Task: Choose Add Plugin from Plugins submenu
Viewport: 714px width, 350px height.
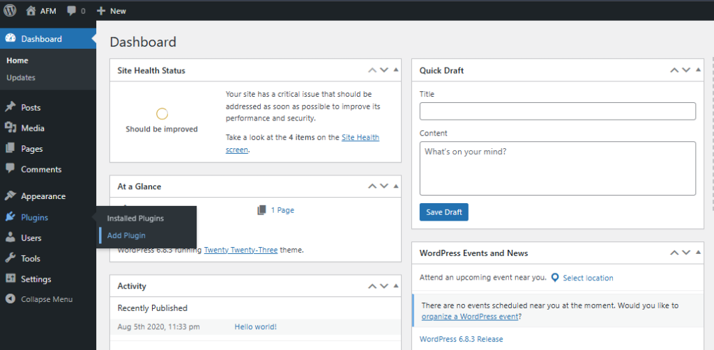Action: tap(126, 236)
